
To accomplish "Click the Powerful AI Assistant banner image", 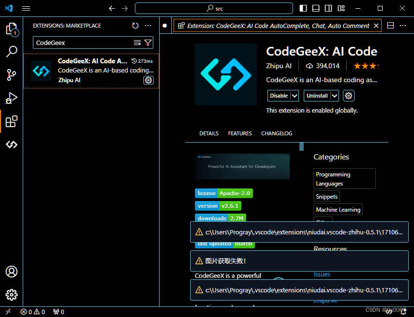I will point(242,166).
